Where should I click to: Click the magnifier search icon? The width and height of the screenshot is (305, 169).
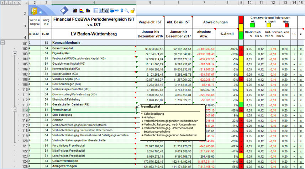[x=127, y=11]
